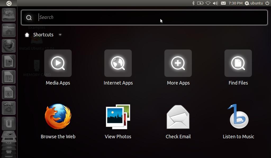Launch Listen to Music with Banshee
This screenshot has height=158, width=271.
[x=238, y=117]
